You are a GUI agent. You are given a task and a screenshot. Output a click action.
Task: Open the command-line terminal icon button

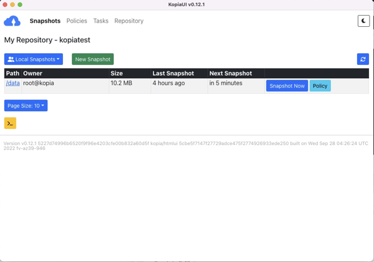(10, 123)
